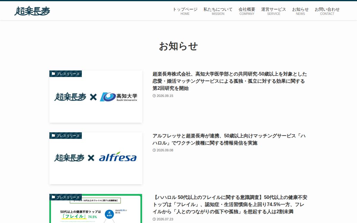Image resolution: width=357 pixels, height=223 pixels.
Task: Open the 会社概要 COMPANY menu item
Action: 247,11
